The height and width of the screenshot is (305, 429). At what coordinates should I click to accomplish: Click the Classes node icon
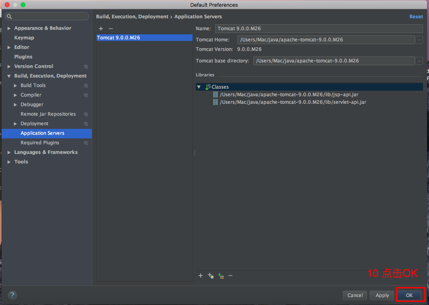[208, 87]
